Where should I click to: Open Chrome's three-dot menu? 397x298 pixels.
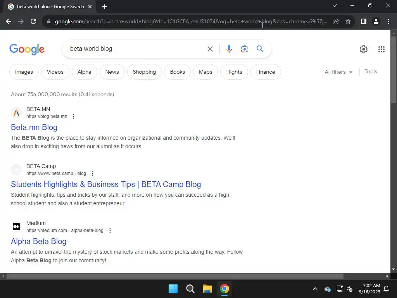(x=388, y=22)
